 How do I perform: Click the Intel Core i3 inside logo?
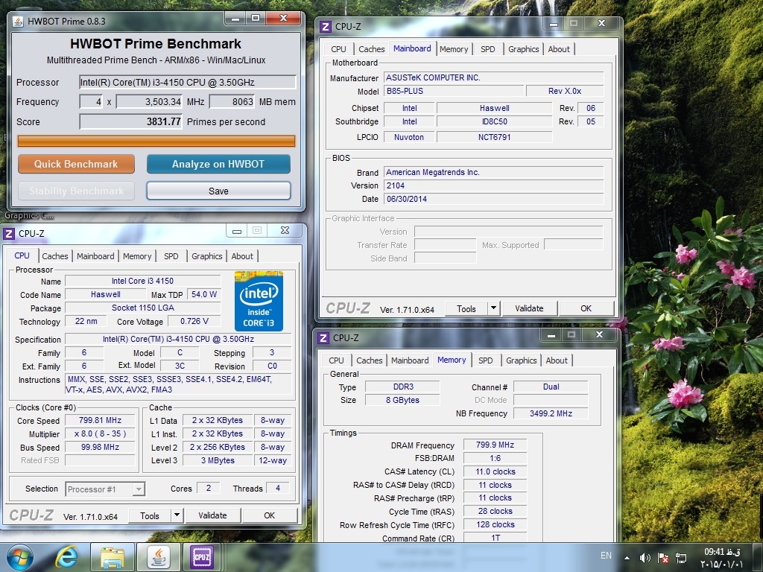259,301
